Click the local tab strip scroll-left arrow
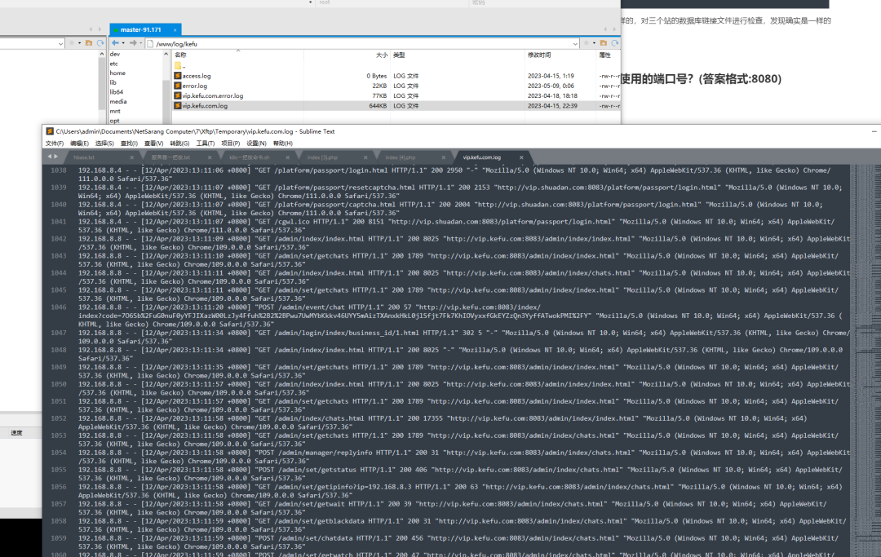The width and height of the screenshot is (881, 557). coord(91,29)
